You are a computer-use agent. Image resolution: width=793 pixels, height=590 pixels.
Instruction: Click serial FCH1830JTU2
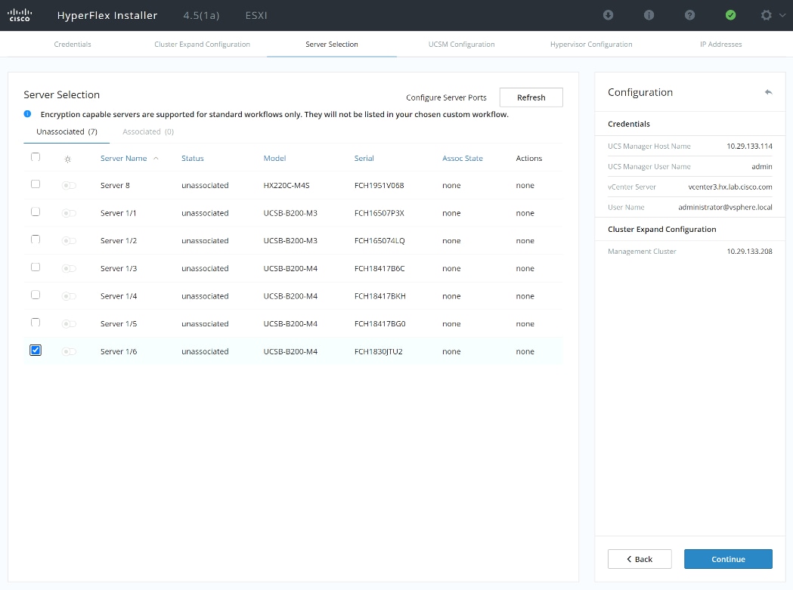tap(378, 351)
